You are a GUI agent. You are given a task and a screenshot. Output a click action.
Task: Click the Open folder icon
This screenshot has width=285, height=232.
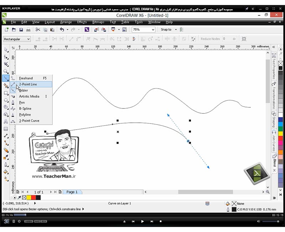point(14,30)
